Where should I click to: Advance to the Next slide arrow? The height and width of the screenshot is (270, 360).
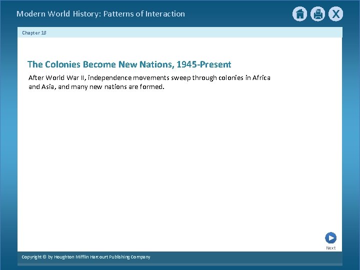pyautogui.click(x=330, y=238)
